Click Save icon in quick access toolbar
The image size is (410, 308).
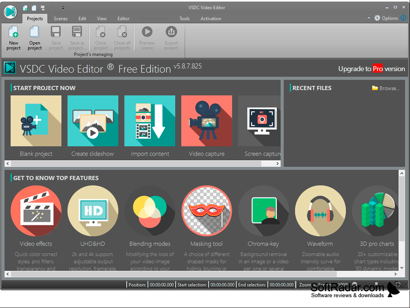coord(43,8)
